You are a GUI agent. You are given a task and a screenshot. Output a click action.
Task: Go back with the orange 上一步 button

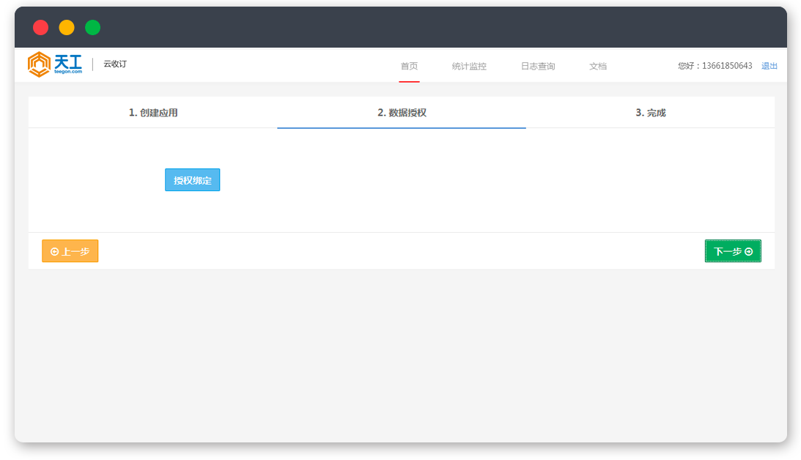pyautogui.click(x=70, y=251)
